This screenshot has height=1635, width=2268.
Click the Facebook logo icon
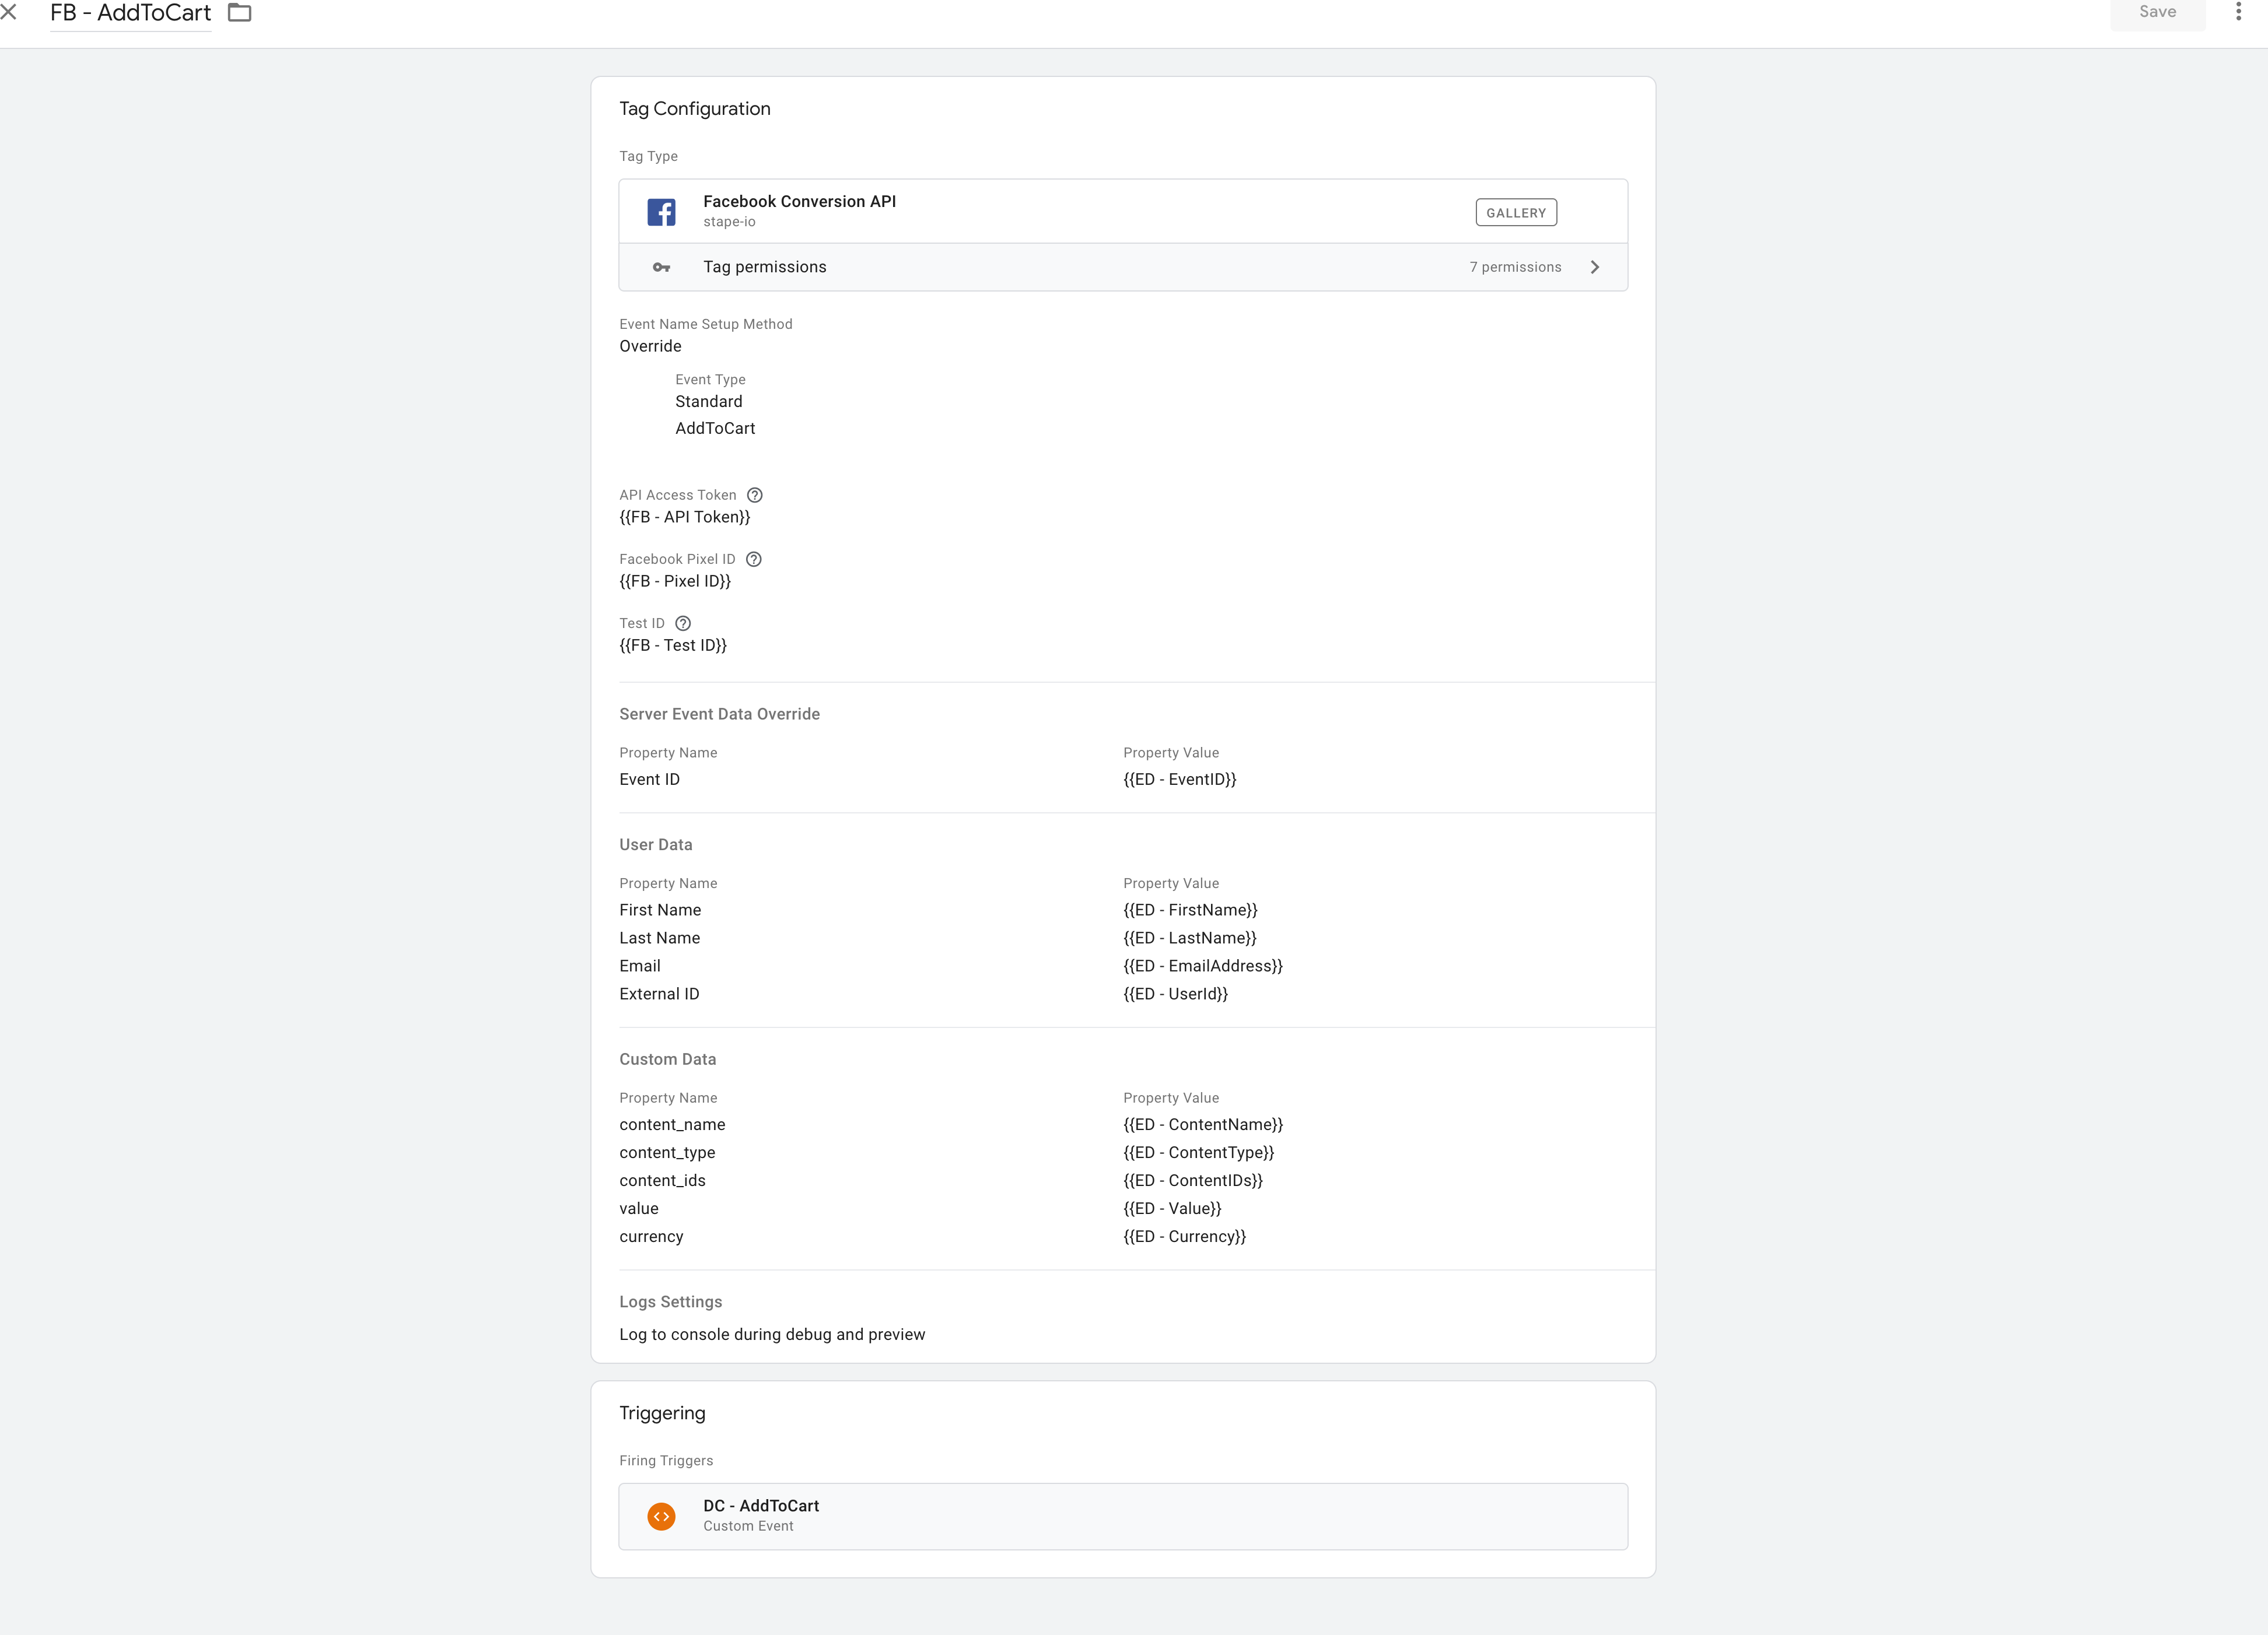pyautogui.click(x=661, y=212)
